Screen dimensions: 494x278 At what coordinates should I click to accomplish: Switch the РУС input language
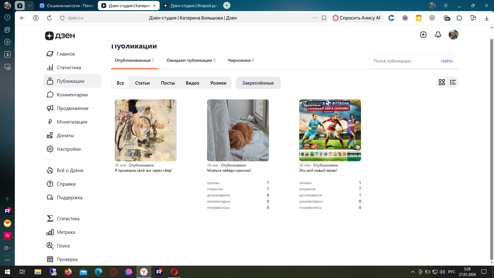452,272
